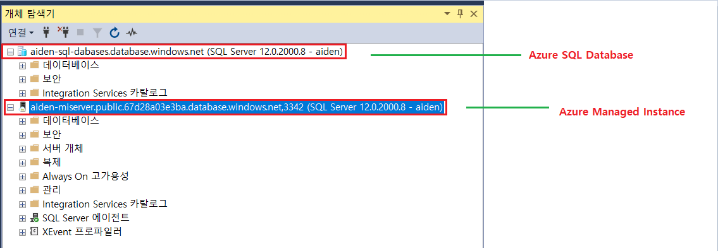Screen dimensions: 718x251
Task: Click the SQL Server 에이전트 agent icon
Action: coord(35,218)
